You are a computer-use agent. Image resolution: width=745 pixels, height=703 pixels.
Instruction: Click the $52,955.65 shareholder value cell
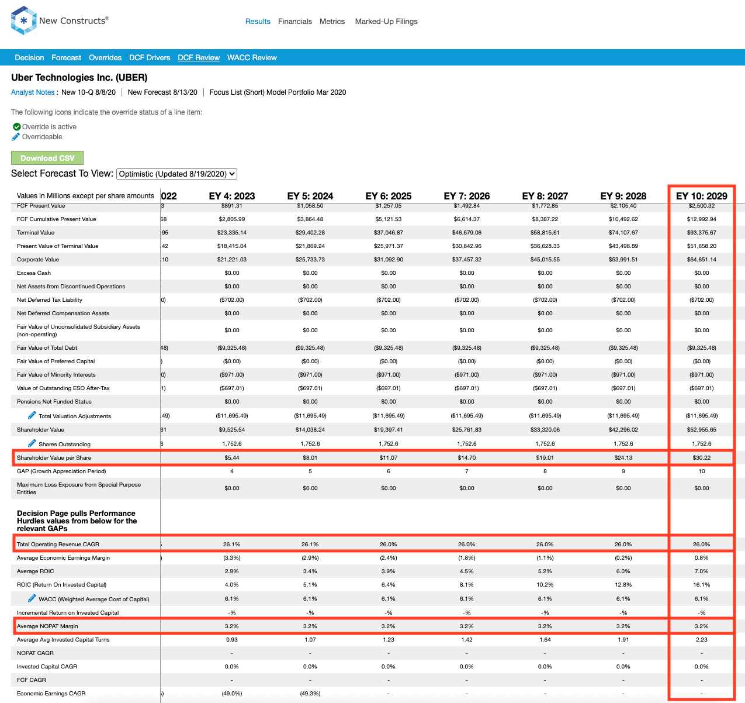click(702, 430)
